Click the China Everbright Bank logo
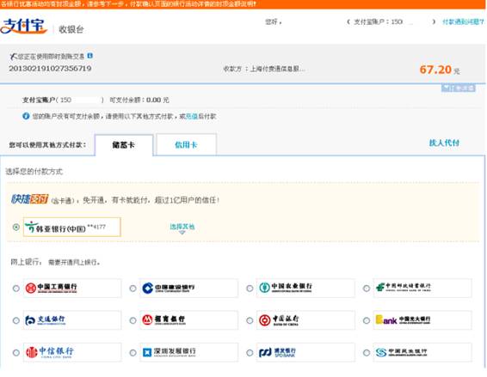Viewport: 487px width, 377px height. pos(404,319)
